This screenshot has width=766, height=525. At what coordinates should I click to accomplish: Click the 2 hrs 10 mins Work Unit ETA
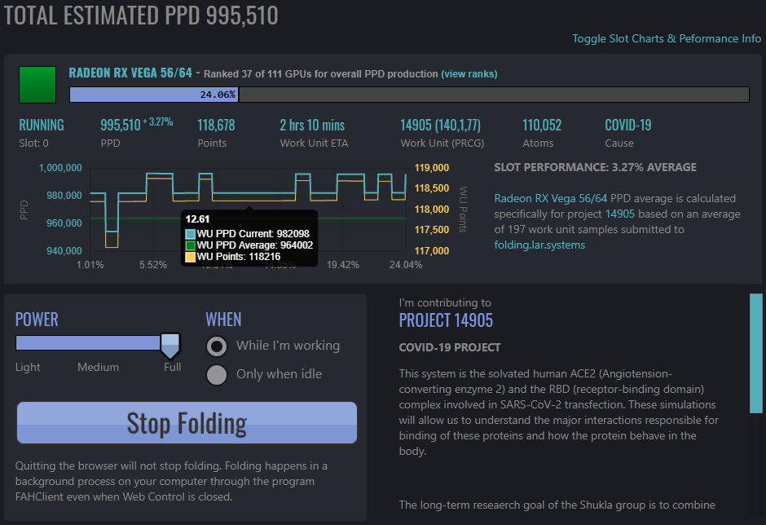[312, 126]
